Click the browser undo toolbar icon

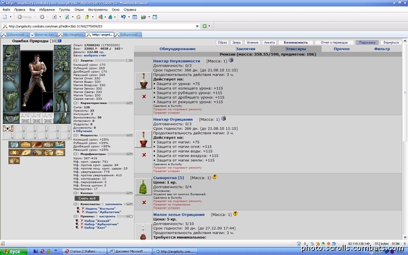[123, 17]
